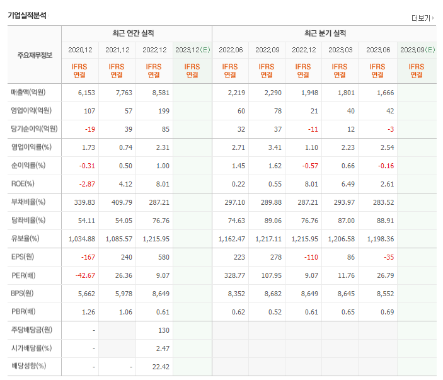Select the red -167 EPS value
Viewport: 443px width, 380px height.
[x=88, y=257]
